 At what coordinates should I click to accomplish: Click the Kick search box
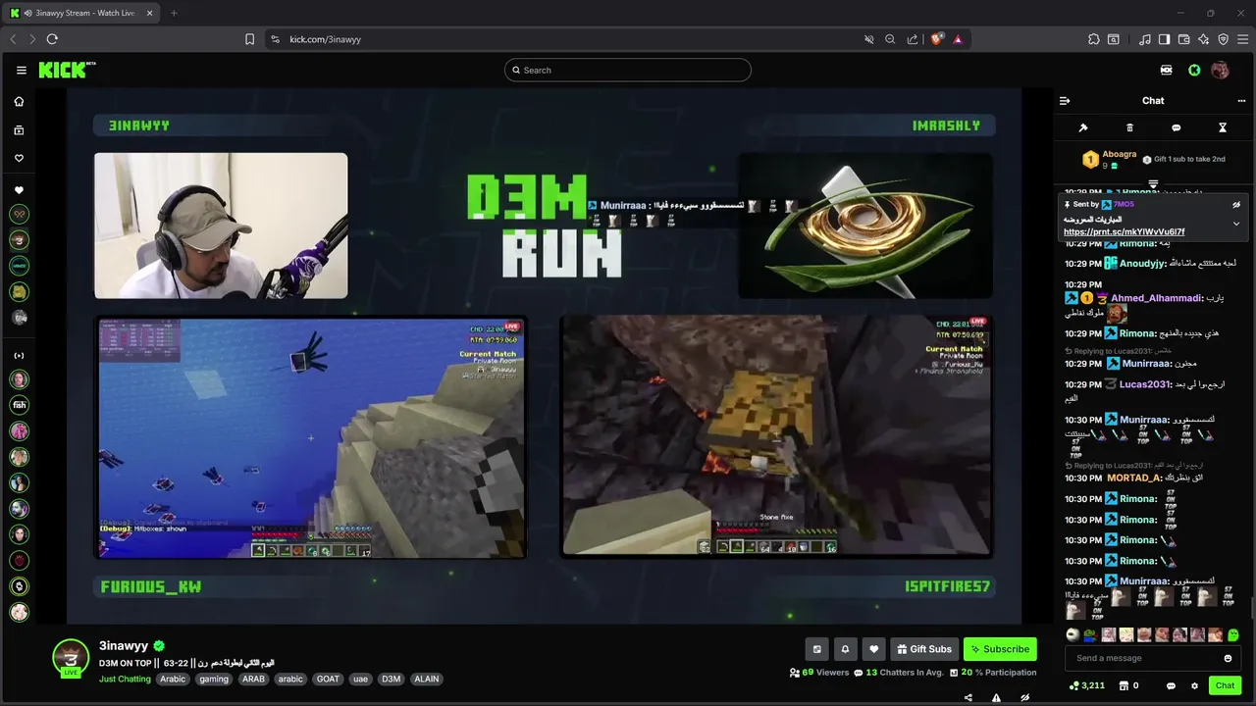click(x=628, y=70)
